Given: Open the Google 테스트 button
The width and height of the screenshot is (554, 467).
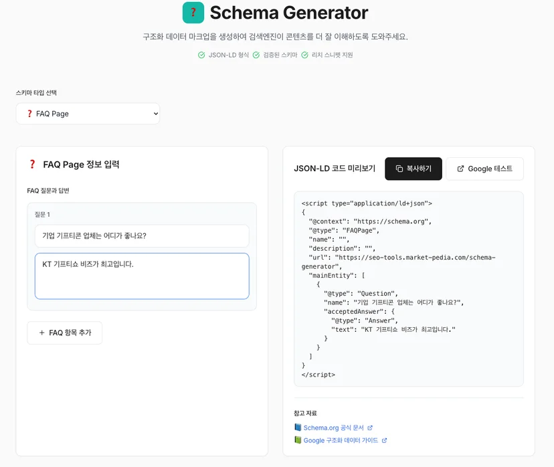Looking at the screenshot, I should [x=484, y=169].
